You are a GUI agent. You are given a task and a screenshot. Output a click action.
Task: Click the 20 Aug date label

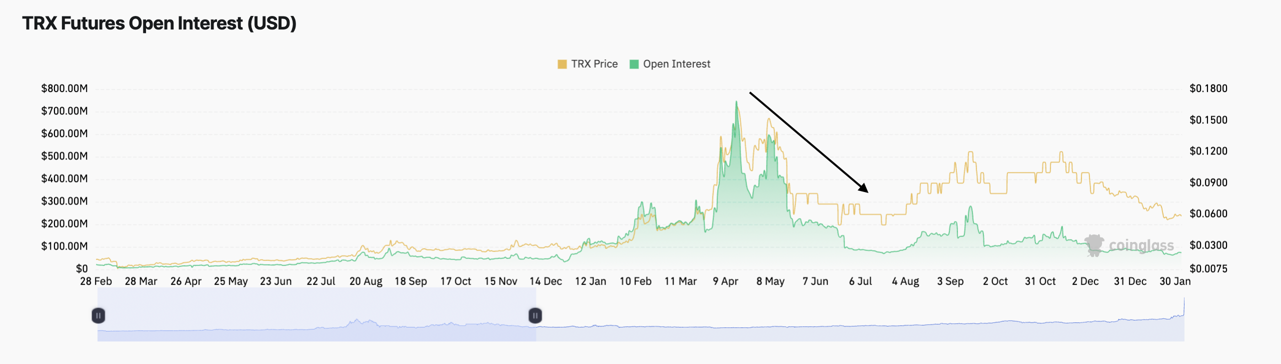point(366,281)
